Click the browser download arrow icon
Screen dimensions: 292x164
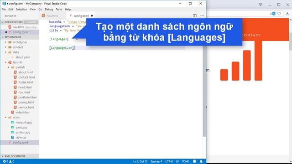pyautogui.click(x=287, y=14)
